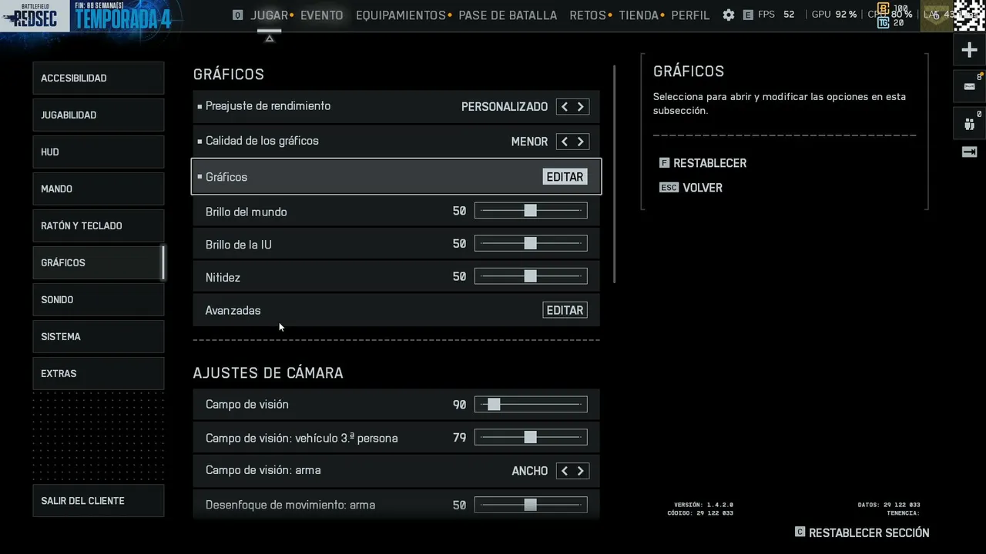Viewport: 986px width, 554px height.
Task: Select GRÁFICOS settings category
Action: coord(99,263)
